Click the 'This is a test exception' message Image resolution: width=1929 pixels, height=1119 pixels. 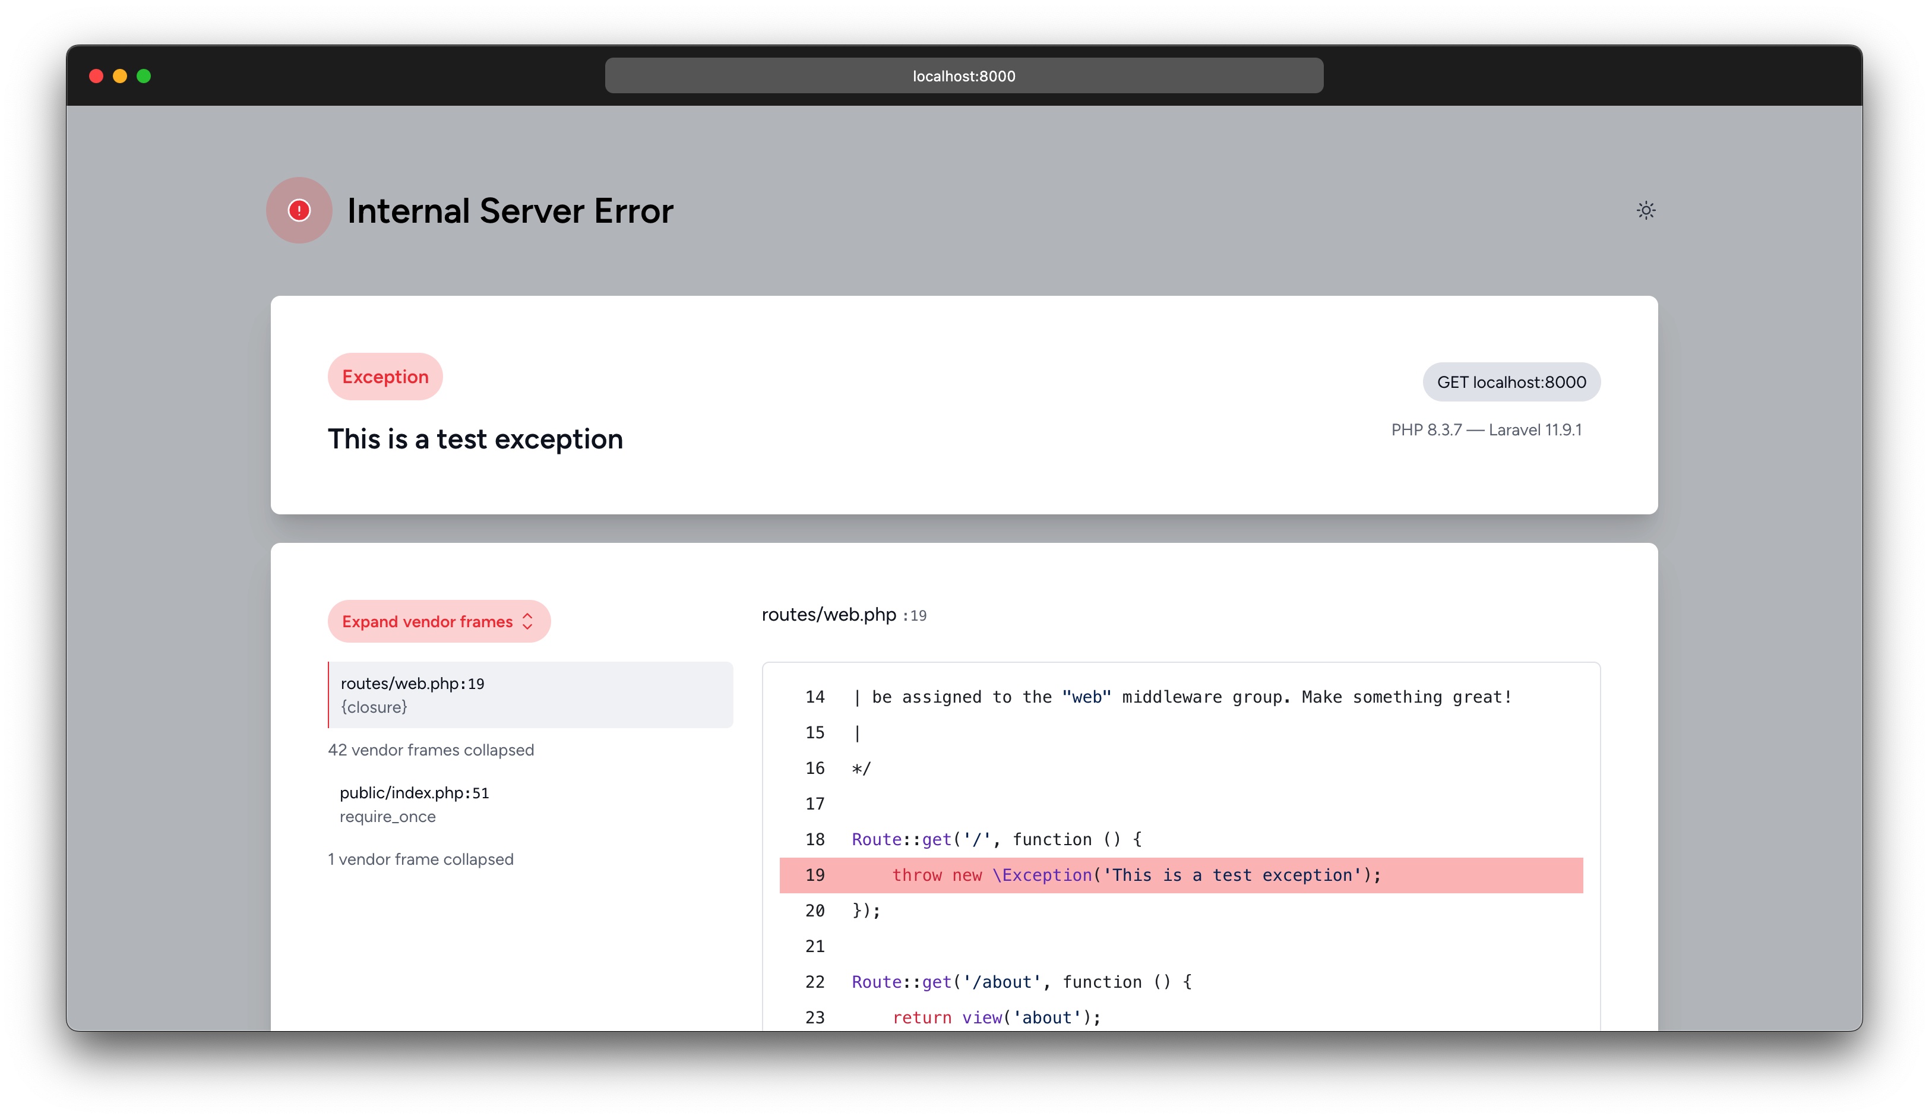475,440
